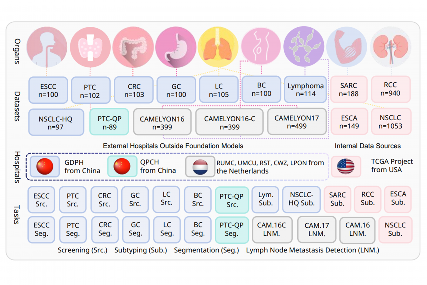Click the RCC n=940 dataset box
This screenshot has height=285, width=427.
point(391,89)
